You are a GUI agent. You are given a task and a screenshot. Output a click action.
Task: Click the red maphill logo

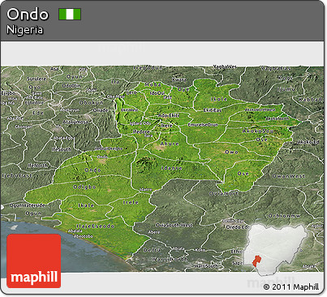point(34,260)
